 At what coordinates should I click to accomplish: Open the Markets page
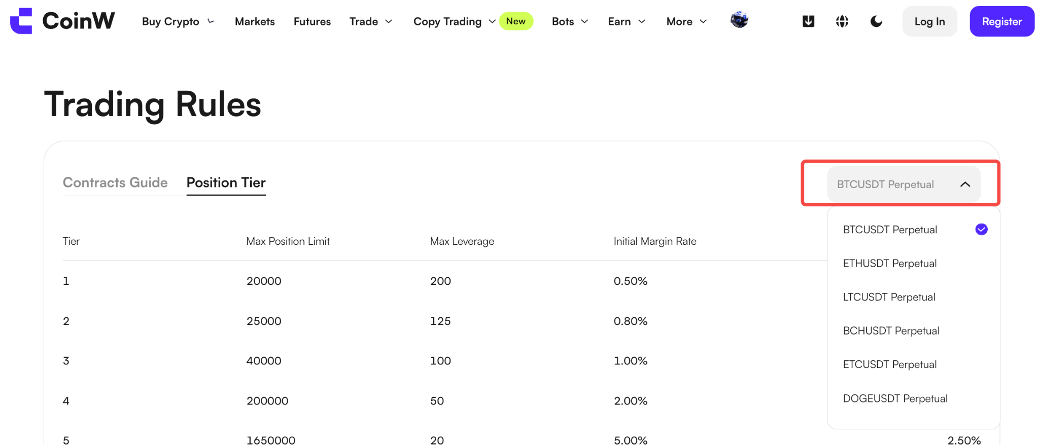[x=255, y=21]
